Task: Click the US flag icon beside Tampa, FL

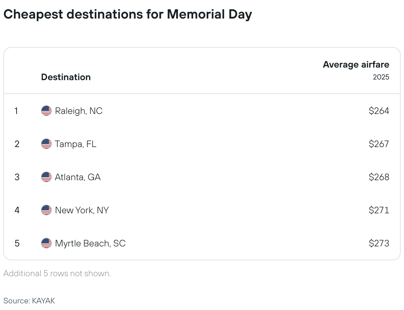Action: [x=46, y=144]
